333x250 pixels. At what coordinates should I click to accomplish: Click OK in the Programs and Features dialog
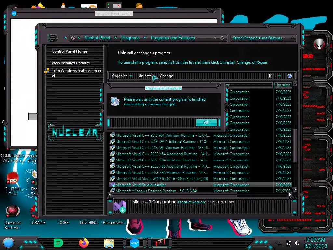(x=206, y=123)
